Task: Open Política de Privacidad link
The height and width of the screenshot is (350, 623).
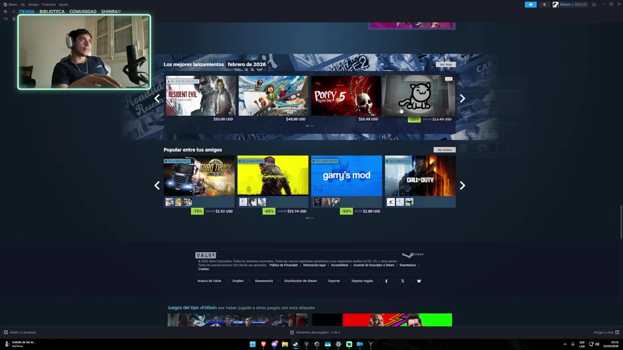Action: tap(283, 265)
